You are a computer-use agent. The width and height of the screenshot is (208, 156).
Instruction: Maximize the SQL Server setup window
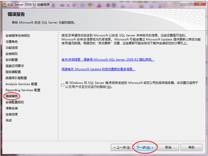pyautogui.click(x=190, y=4)
